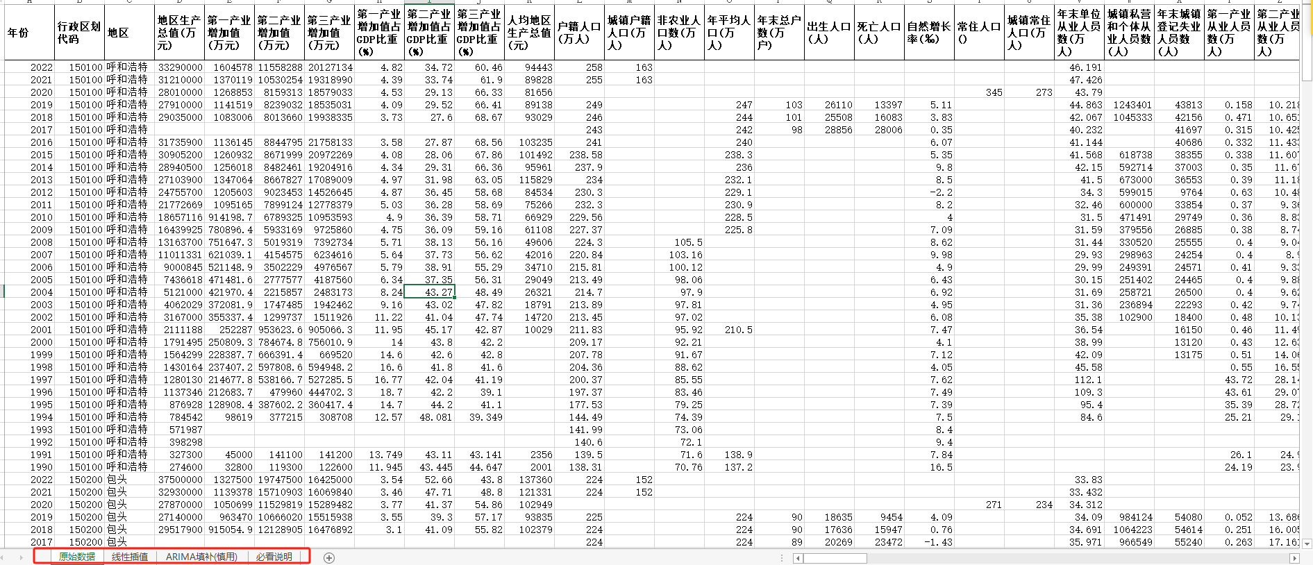1313x565 pixels.
Task: Select 常住人口 cell 345 for 呼和浩特 2020
Action: click(x=979, y=92)
